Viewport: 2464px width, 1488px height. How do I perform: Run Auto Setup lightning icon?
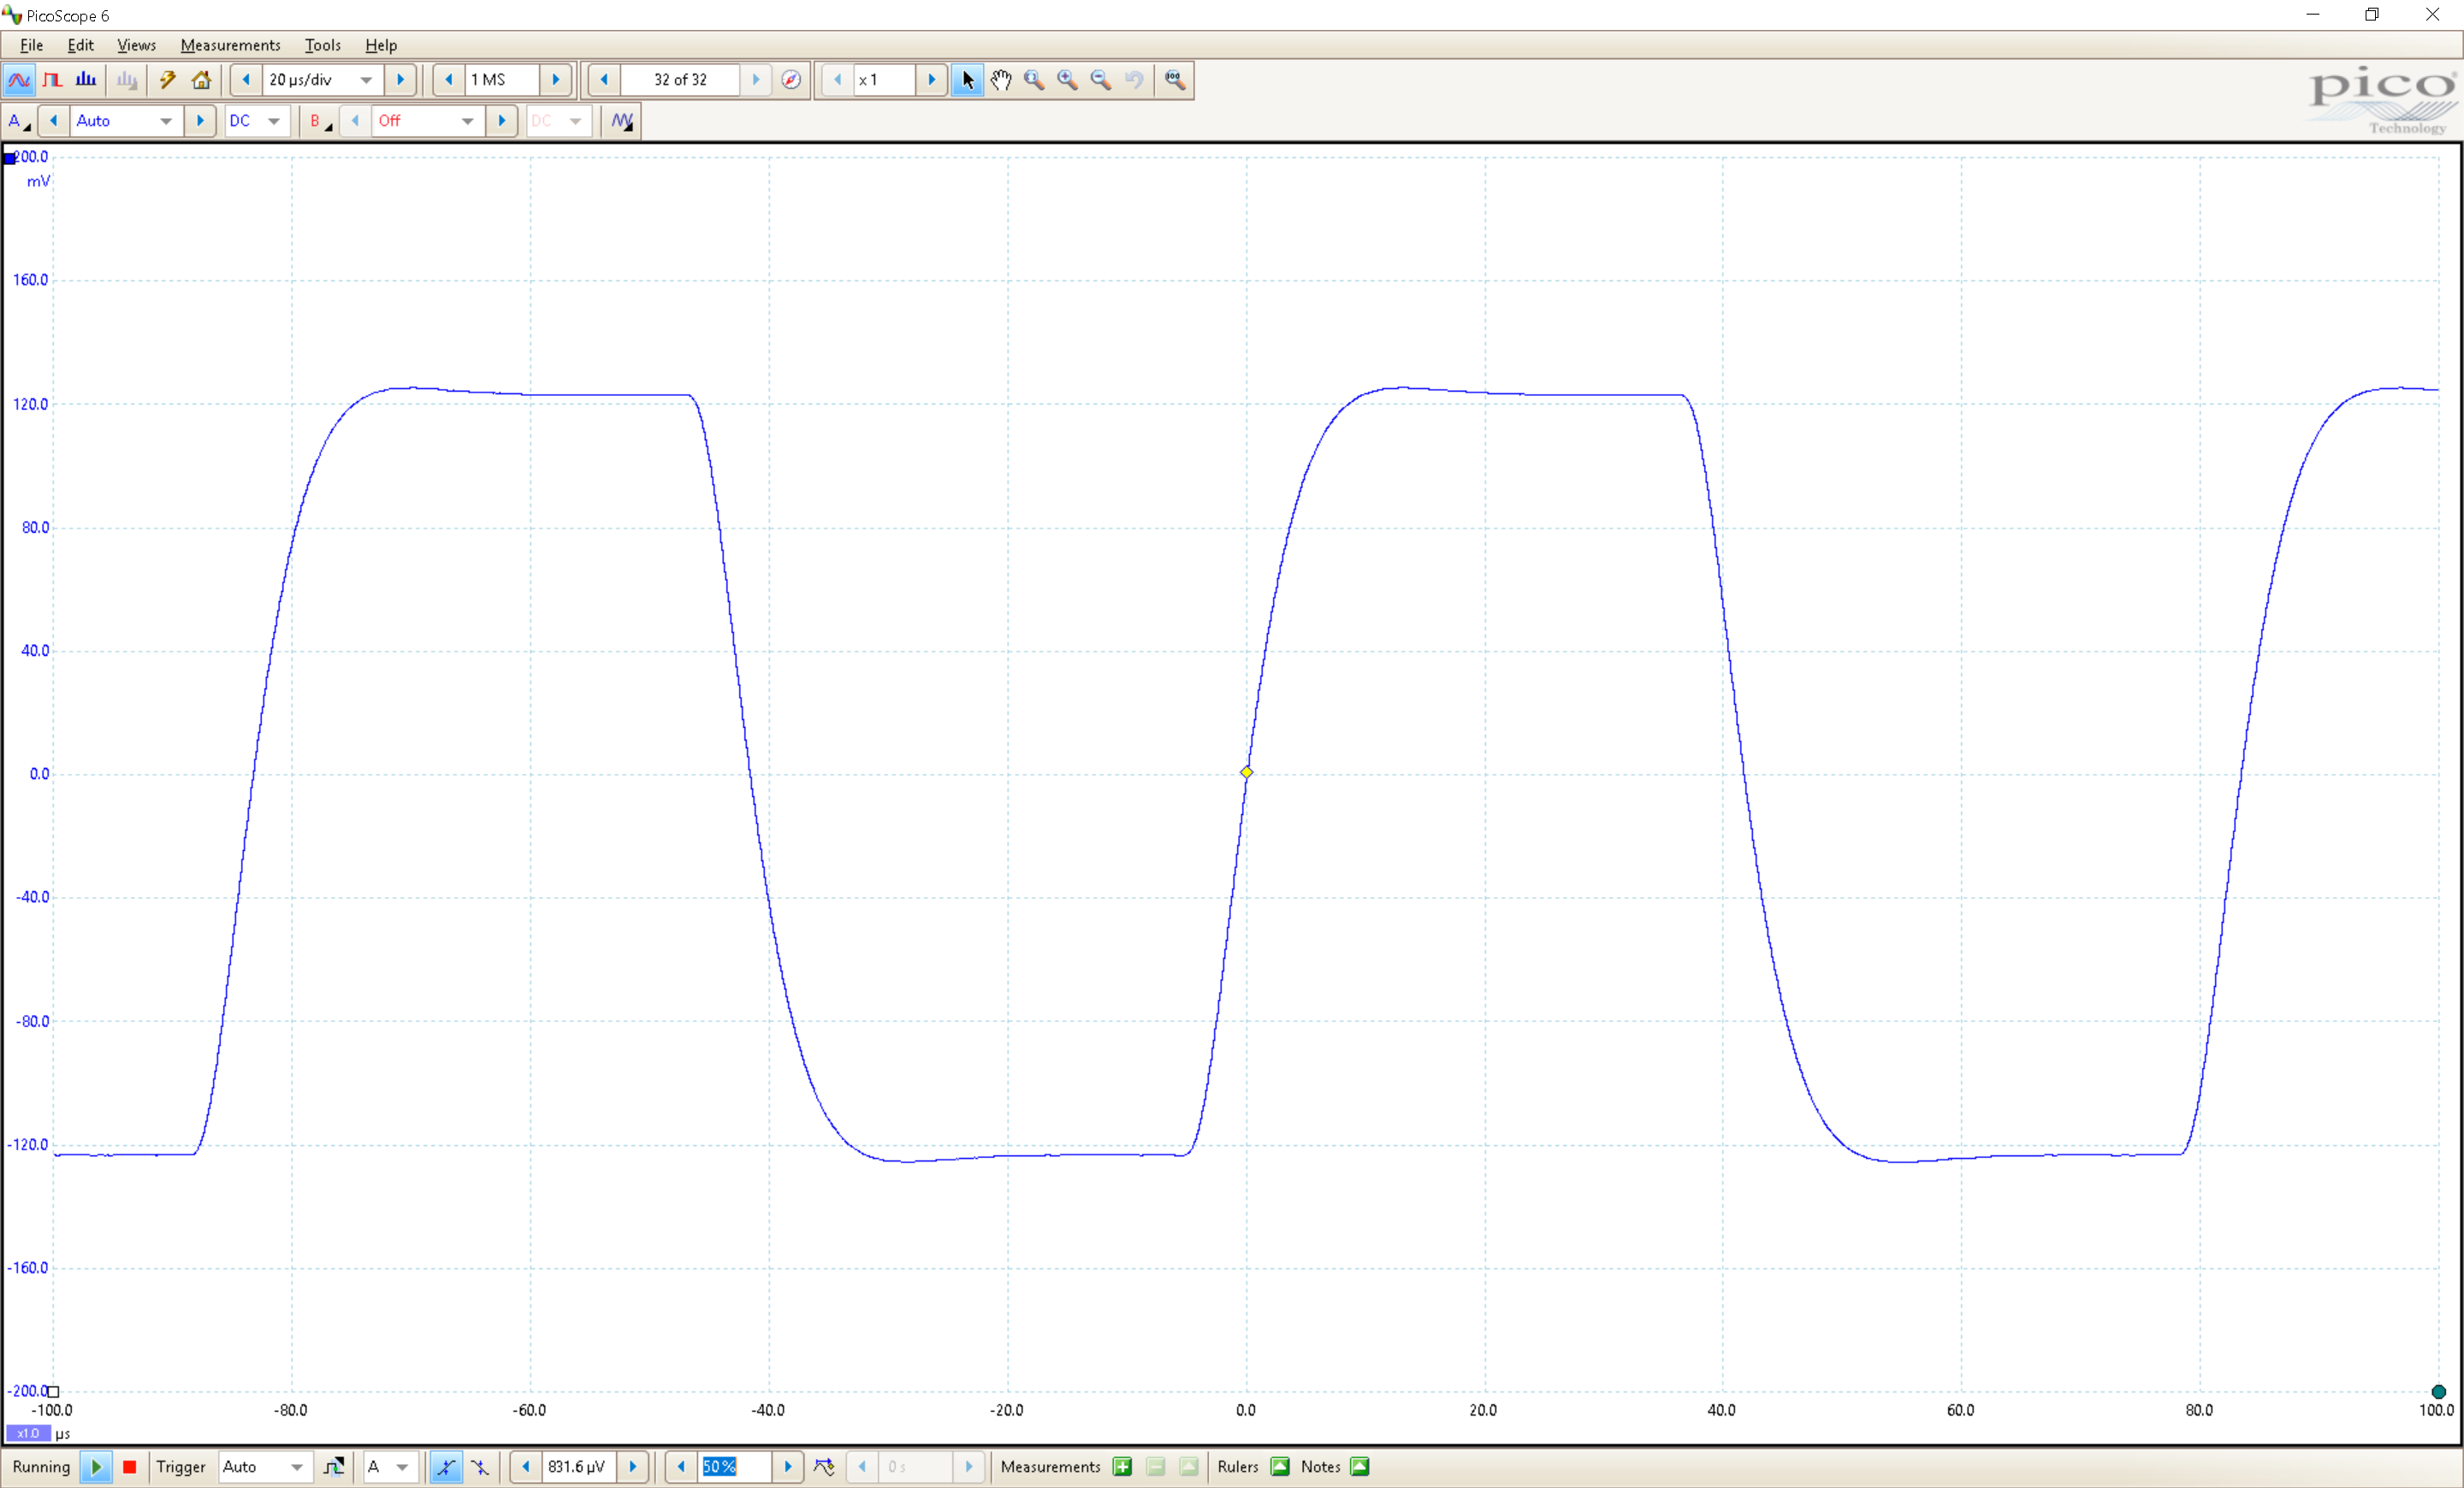(168, 80)
